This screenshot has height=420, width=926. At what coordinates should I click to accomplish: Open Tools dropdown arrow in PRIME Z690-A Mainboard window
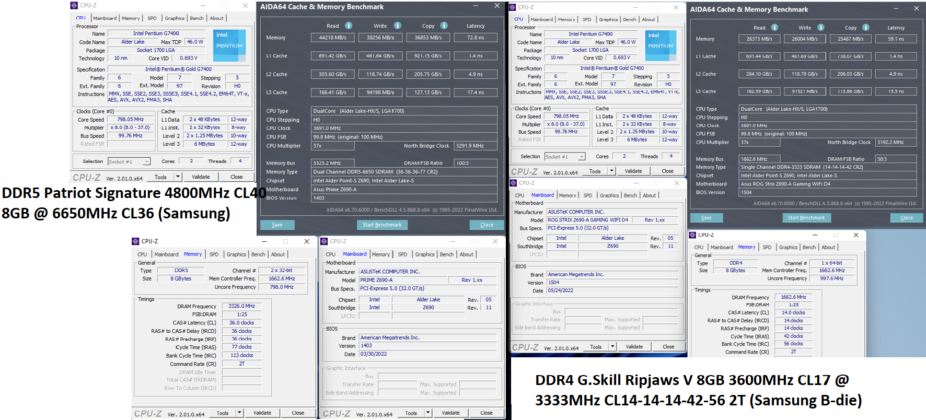[428, 413]
